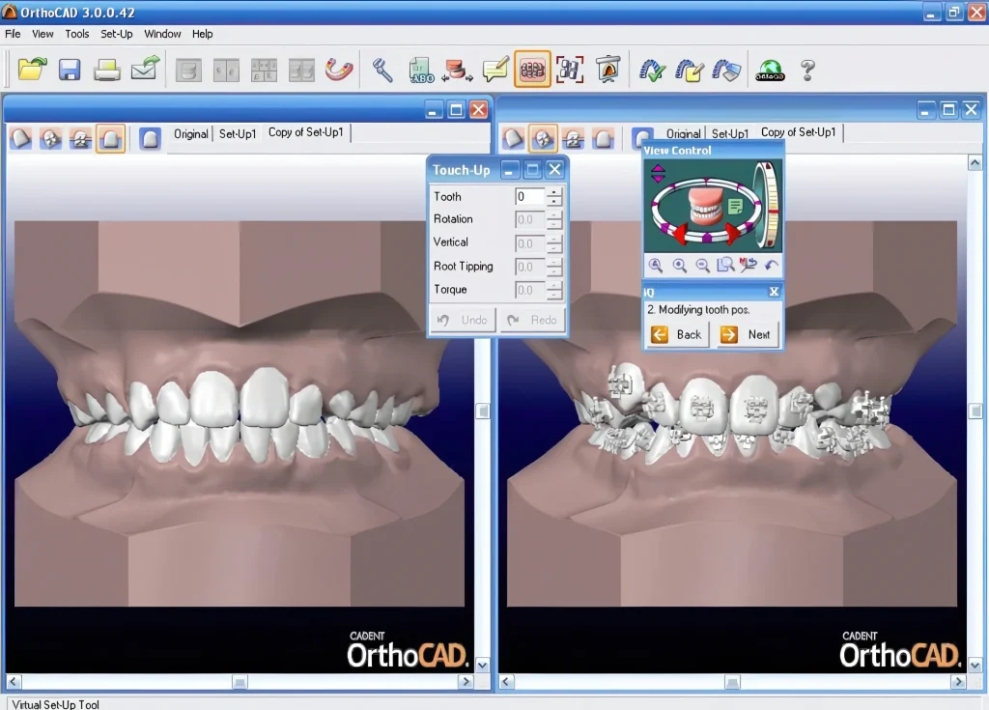The height and width of the screenshot is (710, 989).
Task: Open the ABO grading tool icon
Action: (421, 70)
